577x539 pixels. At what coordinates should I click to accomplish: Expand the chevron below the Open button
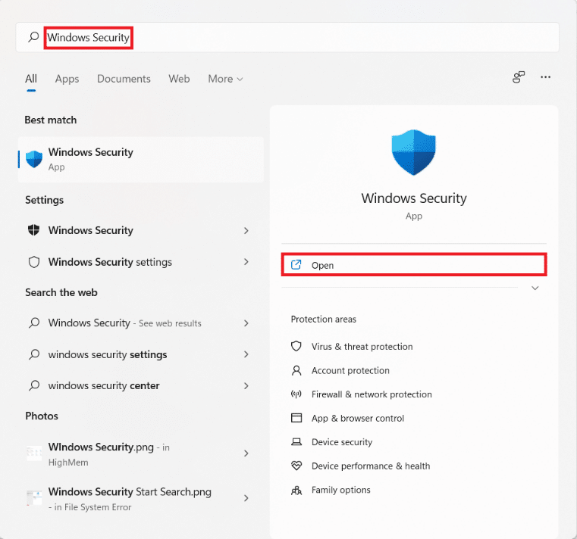[x=535, y=288]
